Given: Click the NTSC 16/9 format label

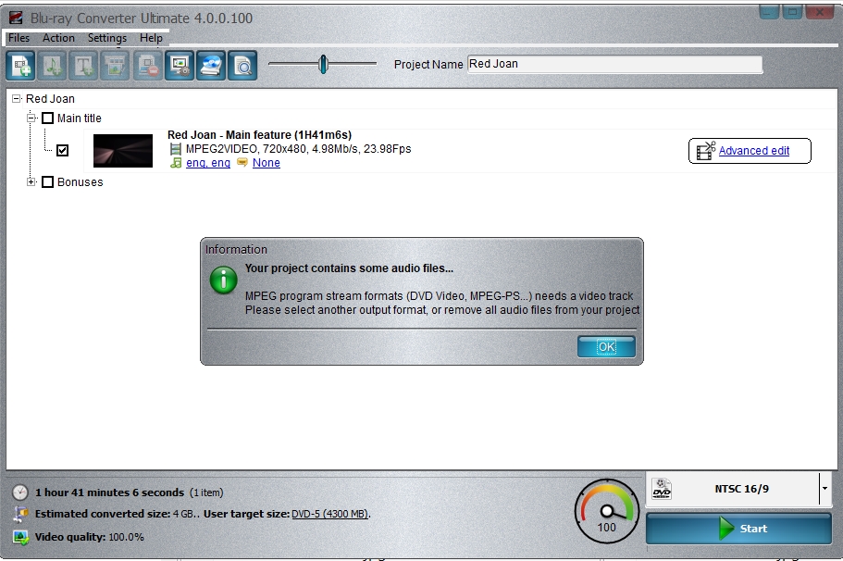Looking at the screenshot, I should click(x=741, y=489).
